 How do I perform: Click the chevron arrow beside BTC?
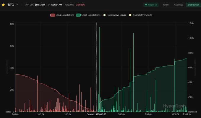(x=17, y=5)
